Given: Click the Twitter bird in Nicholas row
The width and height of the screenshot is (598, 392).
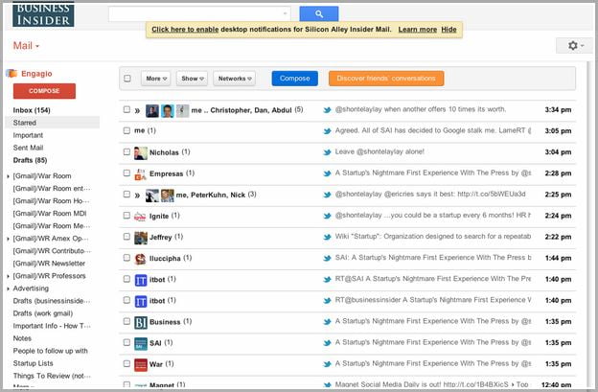Looking at the screenshot, I should point(327,152).
